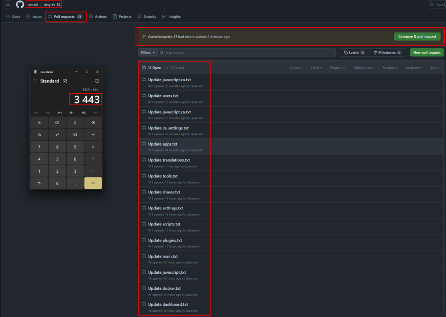Image resolution: width=446 pixels, height=317 pixels.
Task: Click the x squared key
Action: click(57, 134)
